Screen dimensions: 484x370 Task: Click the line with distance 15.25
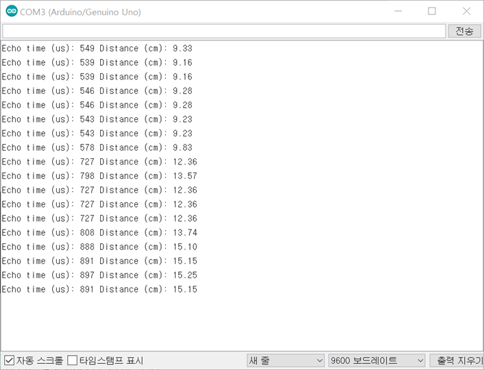tap(99, 275)
